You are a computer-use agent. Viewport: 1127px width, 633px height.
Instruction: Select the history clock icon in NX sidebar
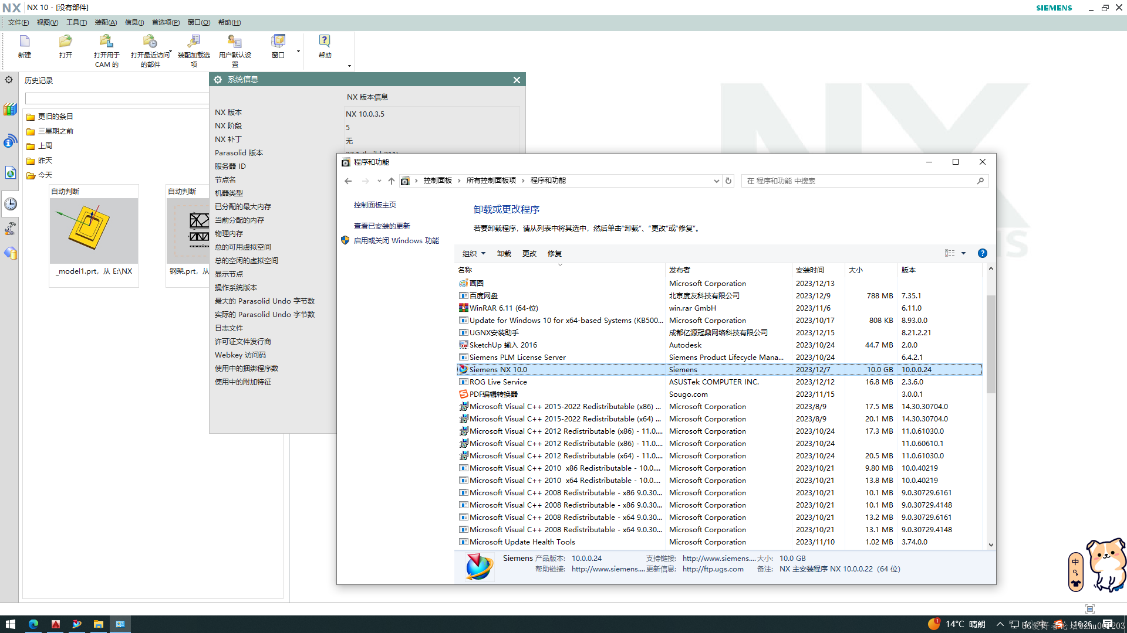pos(10,204)
